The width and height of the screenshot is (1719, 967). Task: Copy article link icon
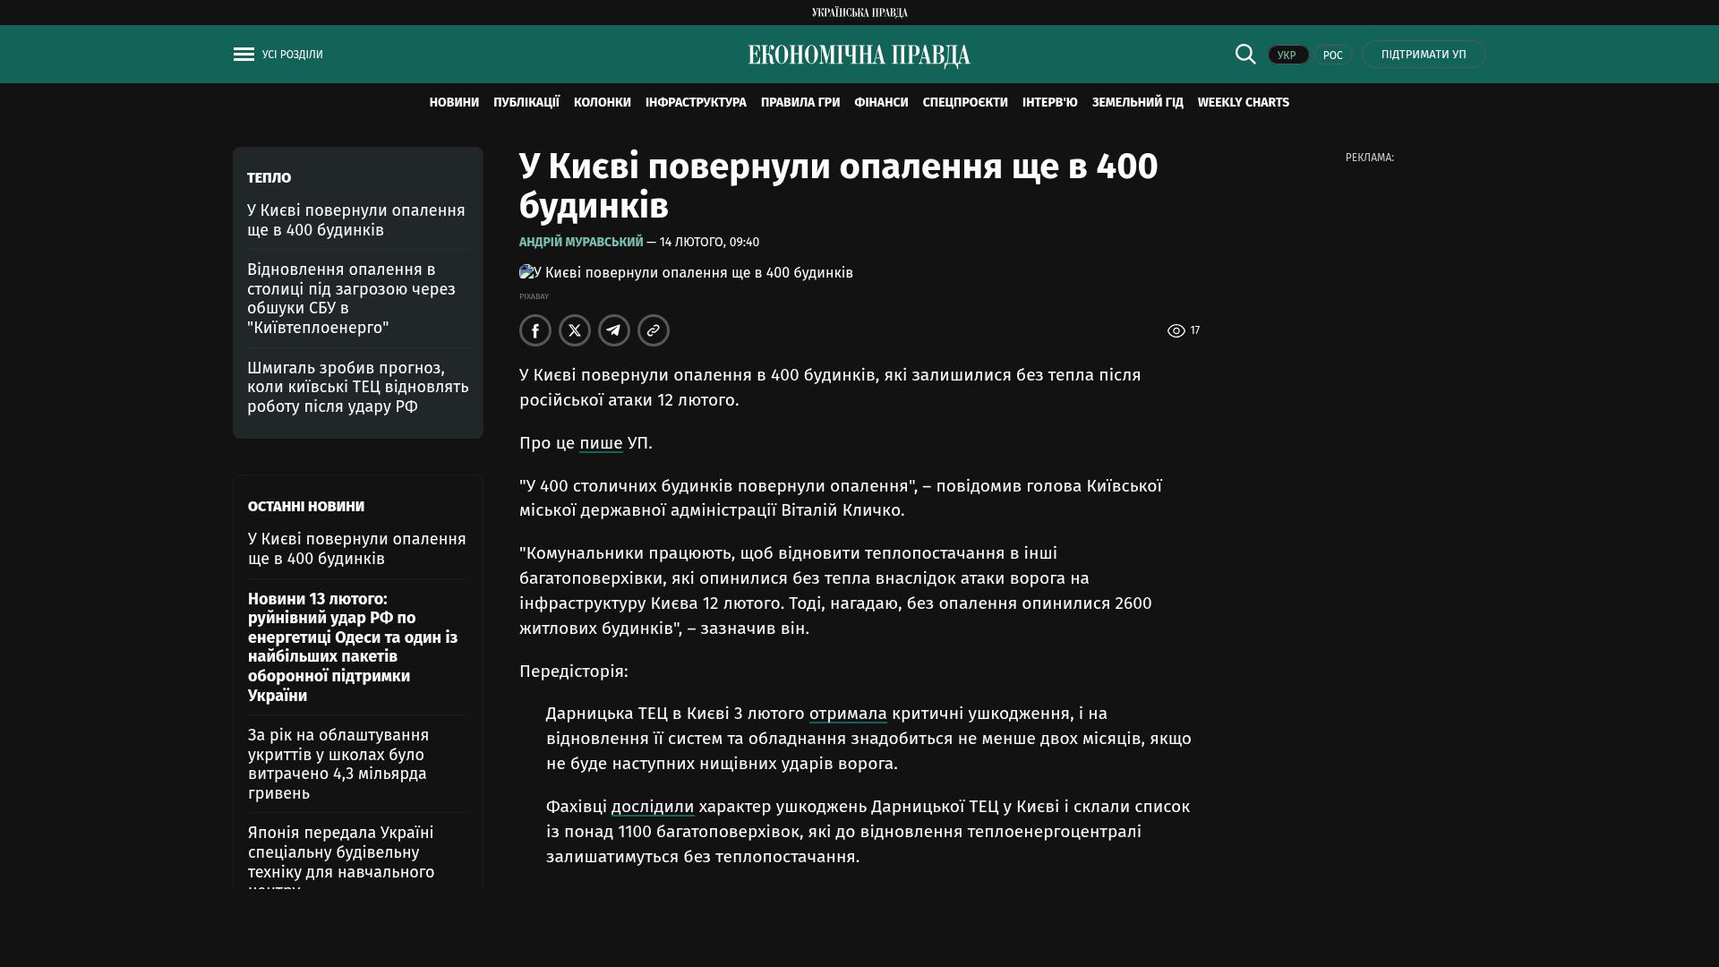654,330
